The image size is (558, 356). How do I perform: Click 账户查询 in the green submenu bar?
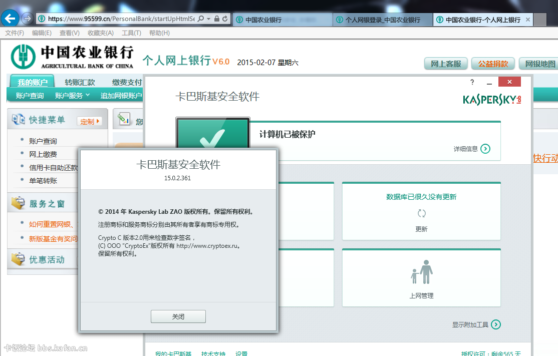(30, 95)
